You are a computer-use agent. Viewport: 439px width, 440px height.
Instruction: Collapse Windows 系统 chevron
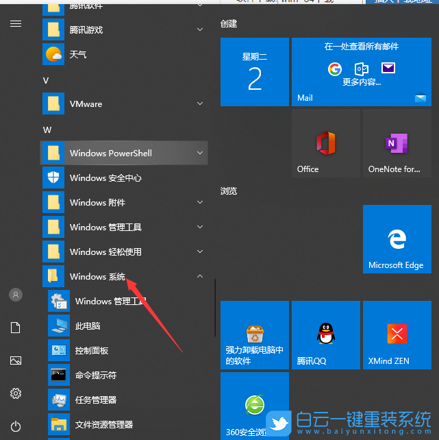tap(200, 276)
